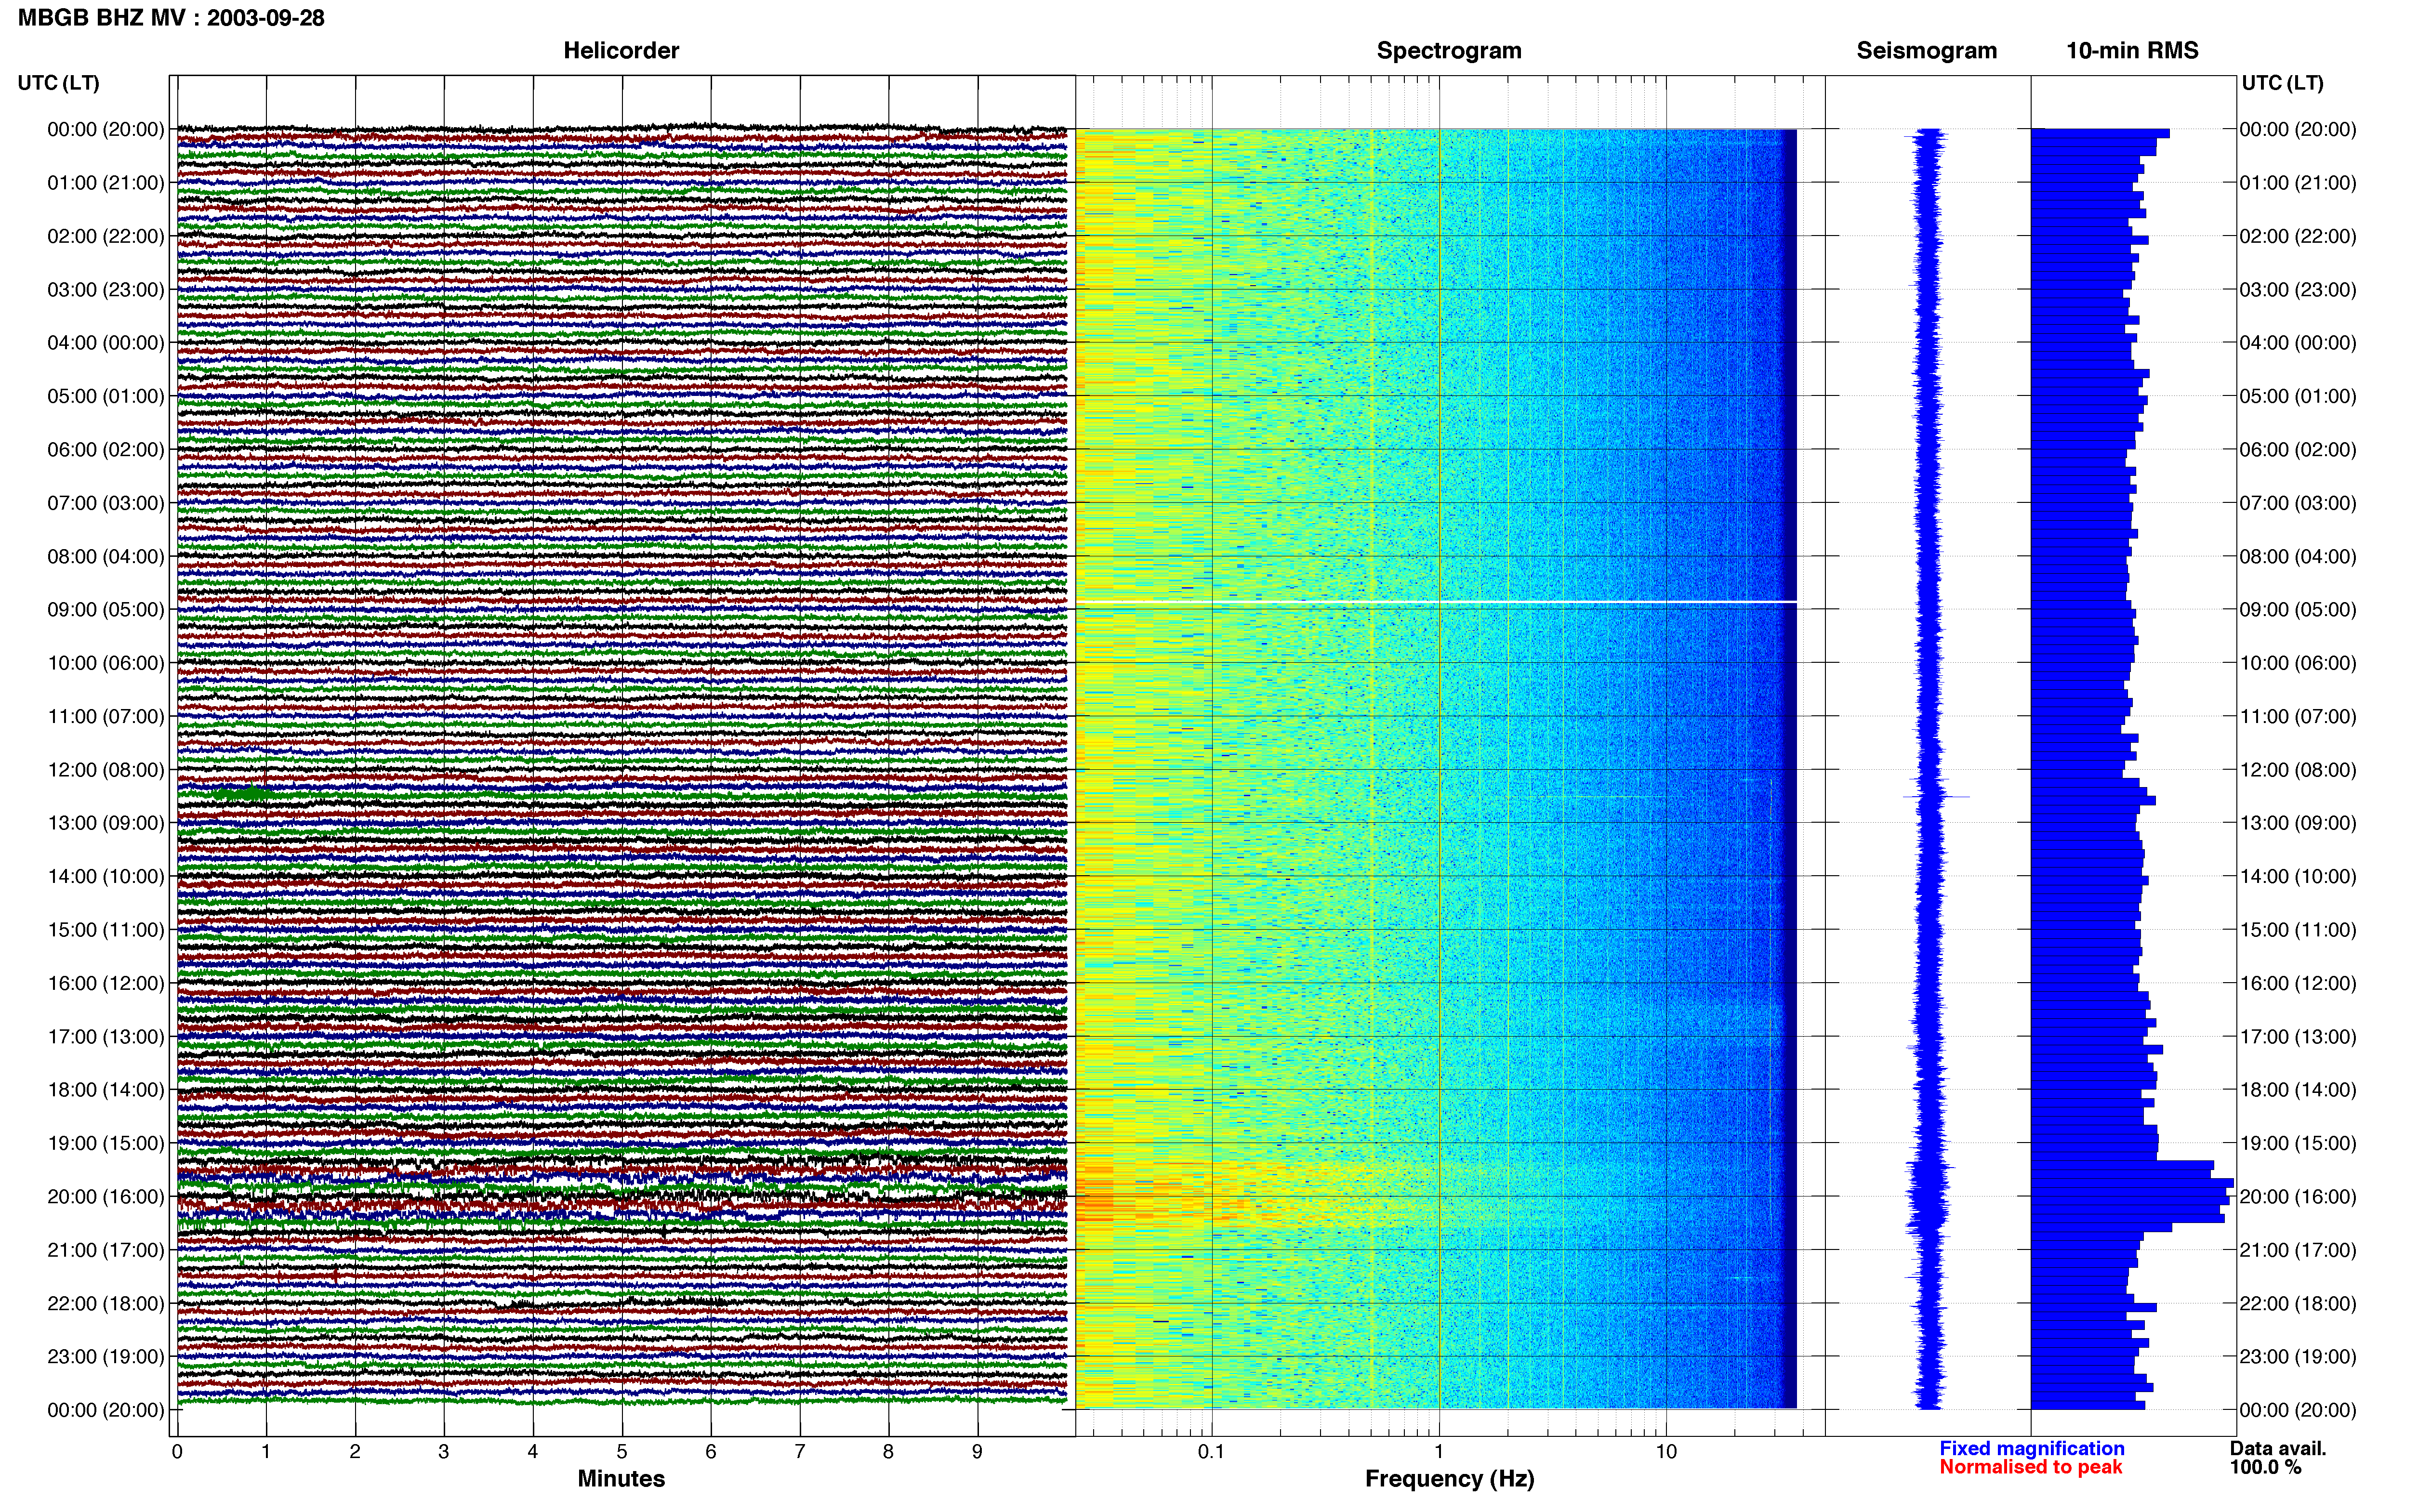Click '21:00 (17:00)' on the RMS time axis
Image resolution: width=2418 pixels, height=1512 pixels.
pyautogui.click(x=2298, y=1251)
